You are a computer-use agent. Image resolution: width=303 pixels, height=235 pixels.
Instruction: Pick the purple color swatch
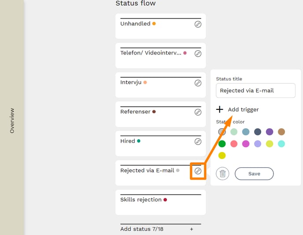tap(270, 132)
